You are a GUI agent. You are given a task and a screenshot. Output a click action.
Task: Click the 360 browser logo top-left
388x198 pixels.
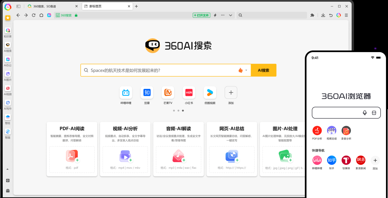click(x=8, y=7)
